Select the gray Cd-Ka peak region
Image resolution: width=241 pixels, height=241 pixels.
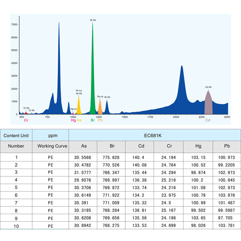coord(208,104)
